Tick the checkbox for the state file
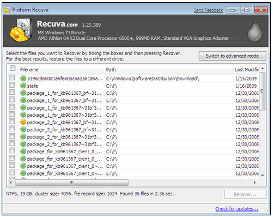The height and width of the screenshot is (217, 273). (x=12, y=85)
